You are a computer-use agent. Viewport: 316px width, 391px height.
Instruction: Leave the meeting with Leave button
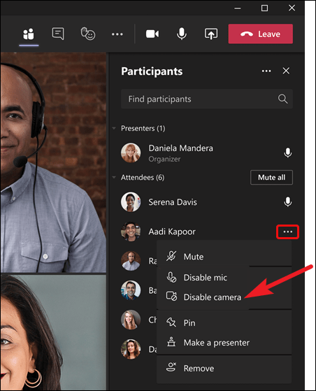(x=261, y=34)
